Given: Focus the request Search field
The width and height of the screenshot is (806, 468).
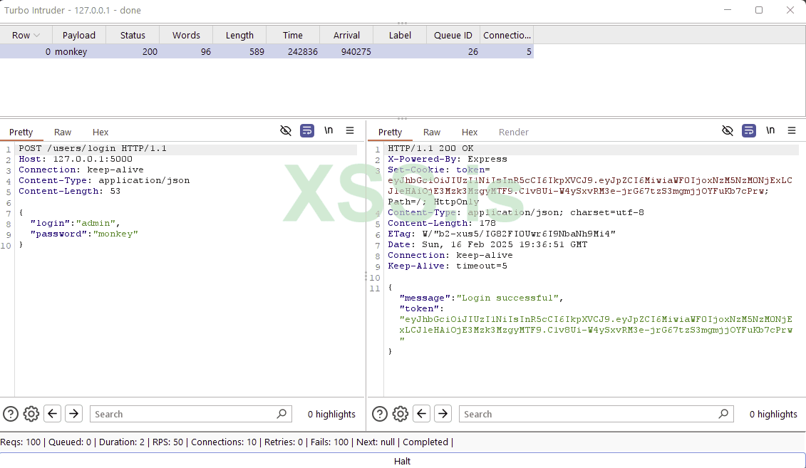Looking at the screenshot, I should pos(191,414).
